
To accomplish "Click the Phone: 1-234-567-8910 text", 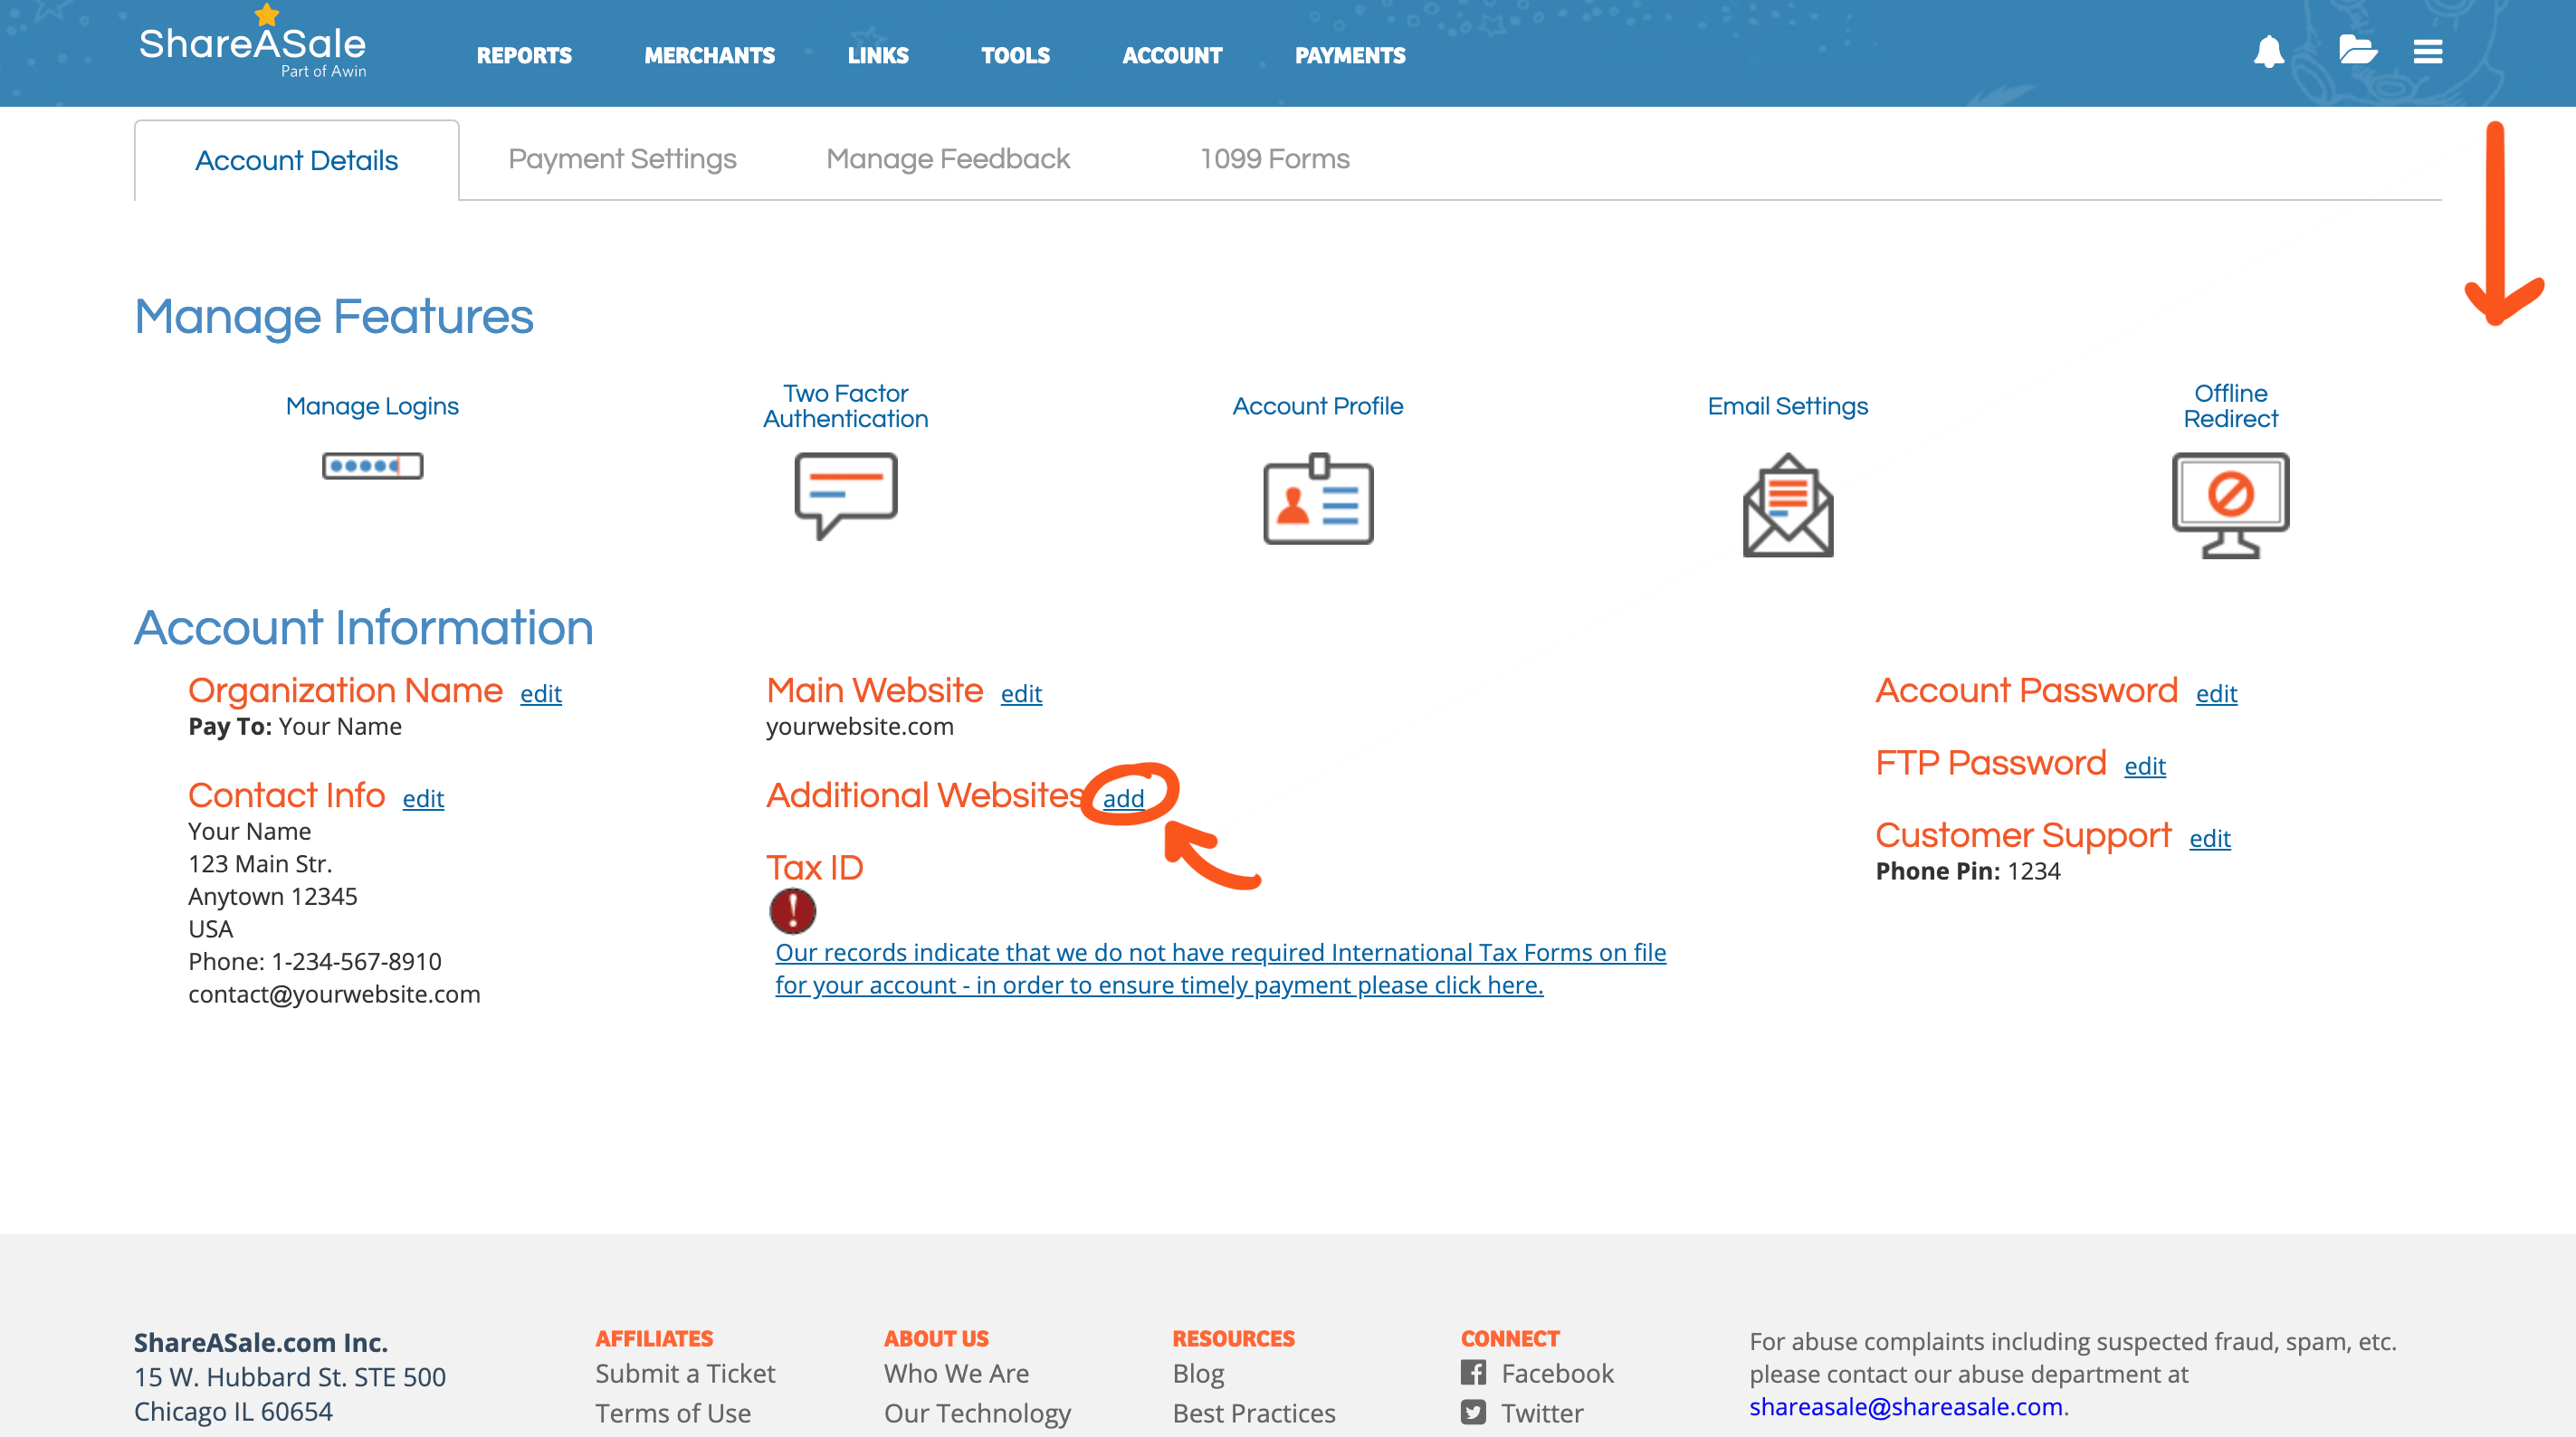I will point(314,961).
